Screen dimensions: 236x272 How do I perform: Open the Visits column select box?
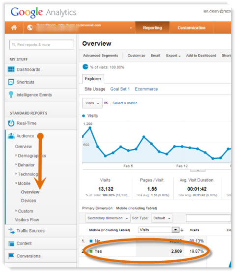158,230
